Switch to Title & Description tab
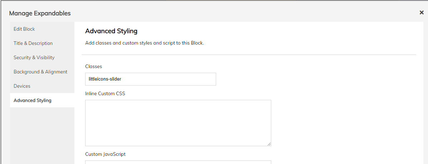428x164 pixels. coord(33,43)
